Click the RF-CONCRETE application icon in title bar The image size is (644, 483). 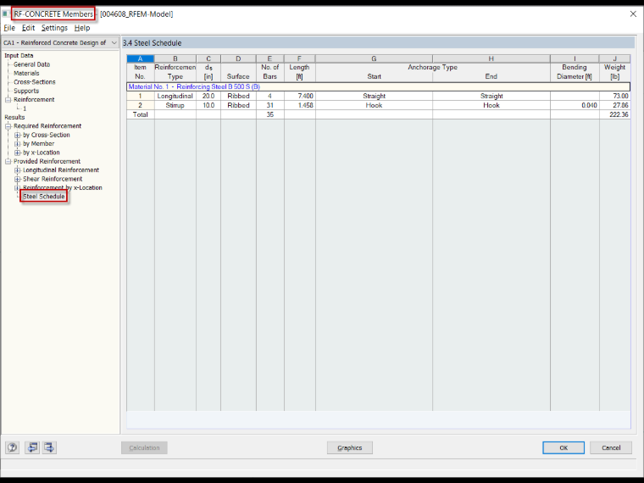6,14
